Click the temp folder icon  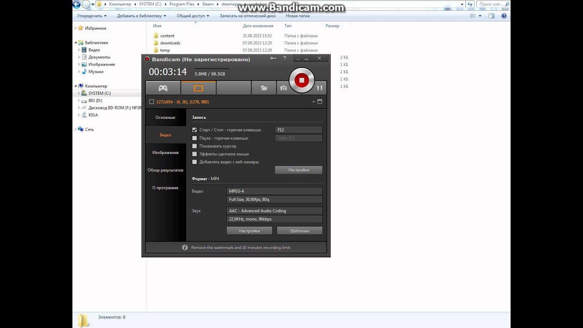pyautogui.click(x=156, y=50)
